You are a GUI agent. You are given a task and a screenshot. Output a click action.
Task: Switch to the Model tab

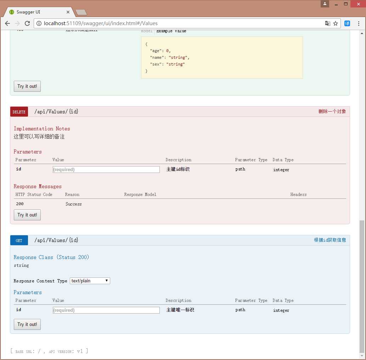point(147,31)
